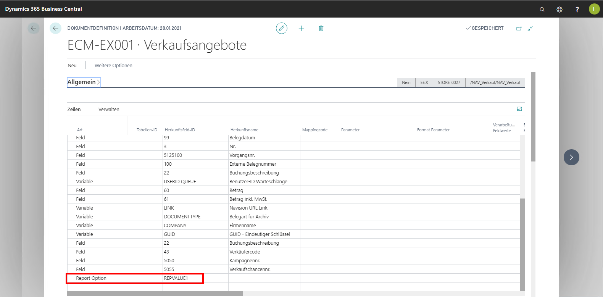The width and height of the screenshot is (603, 297).
Task: Click the Neu action
Action: click(x=72, y=66)
